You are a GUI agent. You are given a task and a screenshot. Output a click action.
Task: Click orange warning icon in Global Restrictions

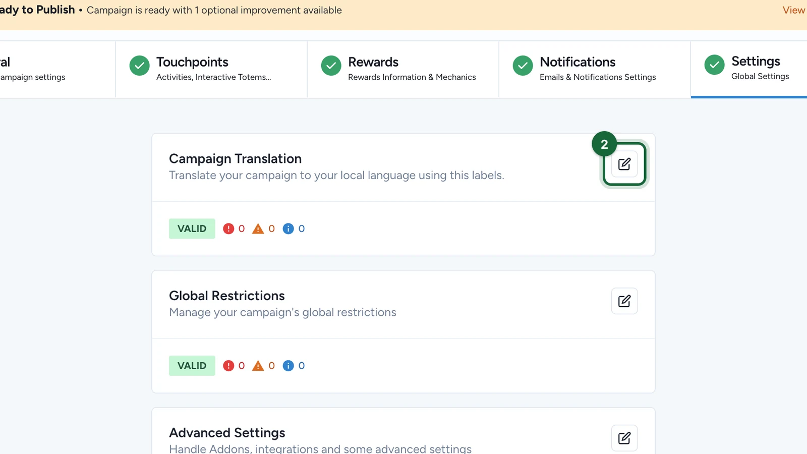(x=258, y=366)
